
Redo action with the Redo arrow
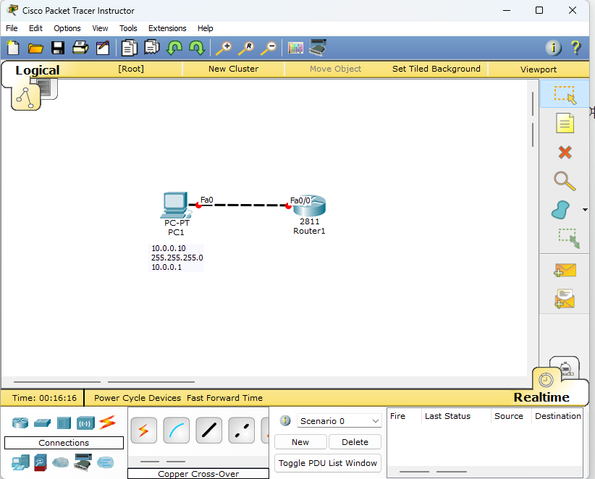[x=198, y=48]
